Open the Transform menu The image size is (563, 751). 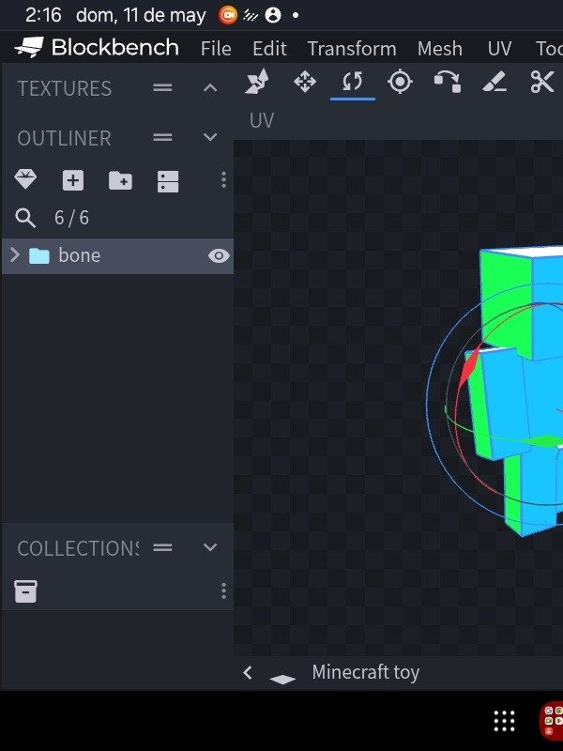tap(352, 49)
